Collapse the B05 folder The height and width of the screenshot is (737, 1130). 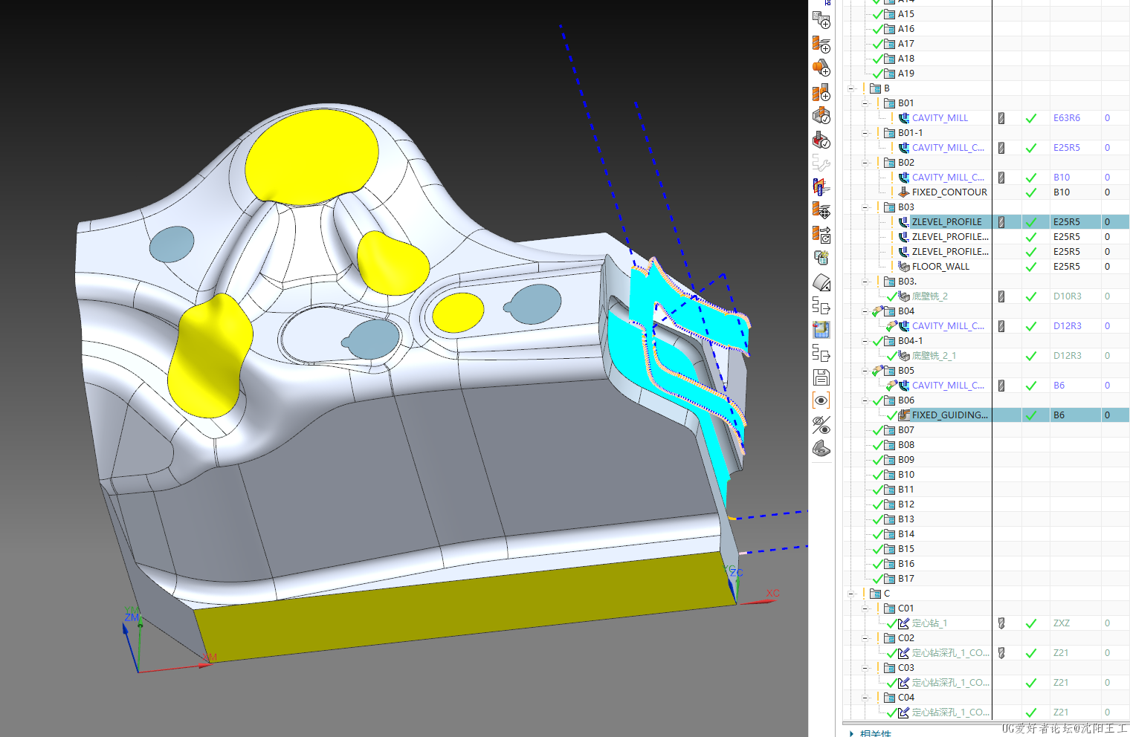click(x=865, y=371)
